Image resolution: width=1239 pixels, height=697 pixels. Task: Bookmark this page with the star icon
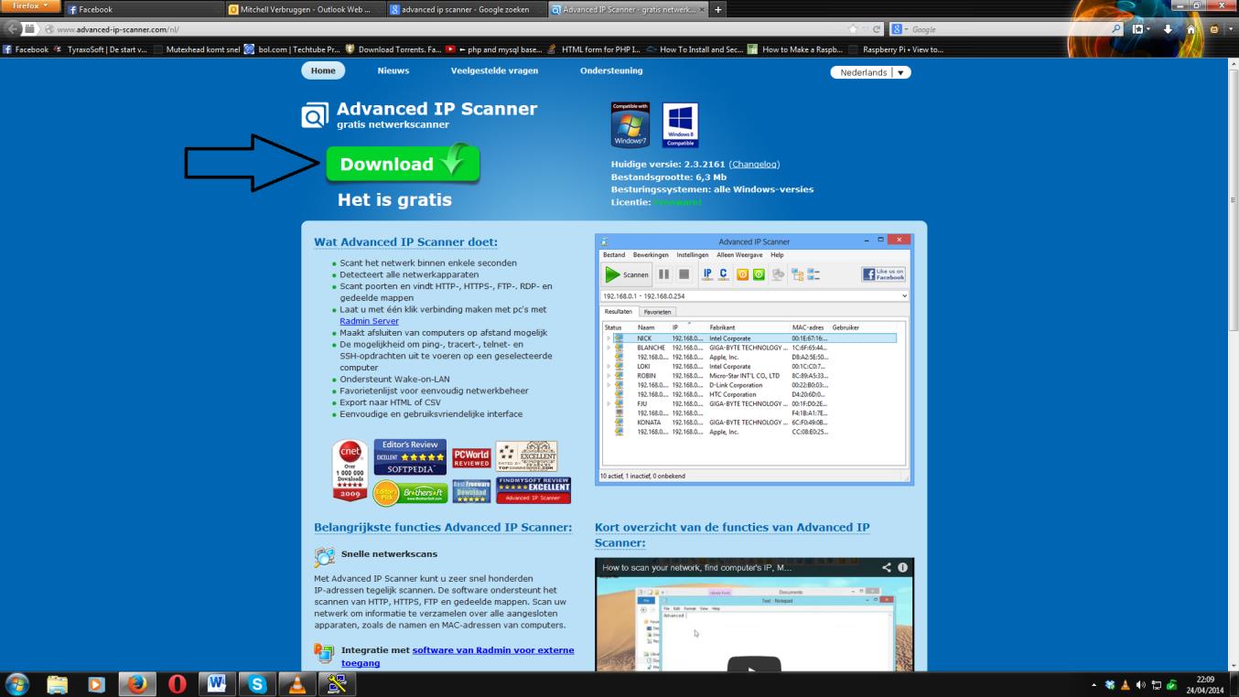[854, 29]
